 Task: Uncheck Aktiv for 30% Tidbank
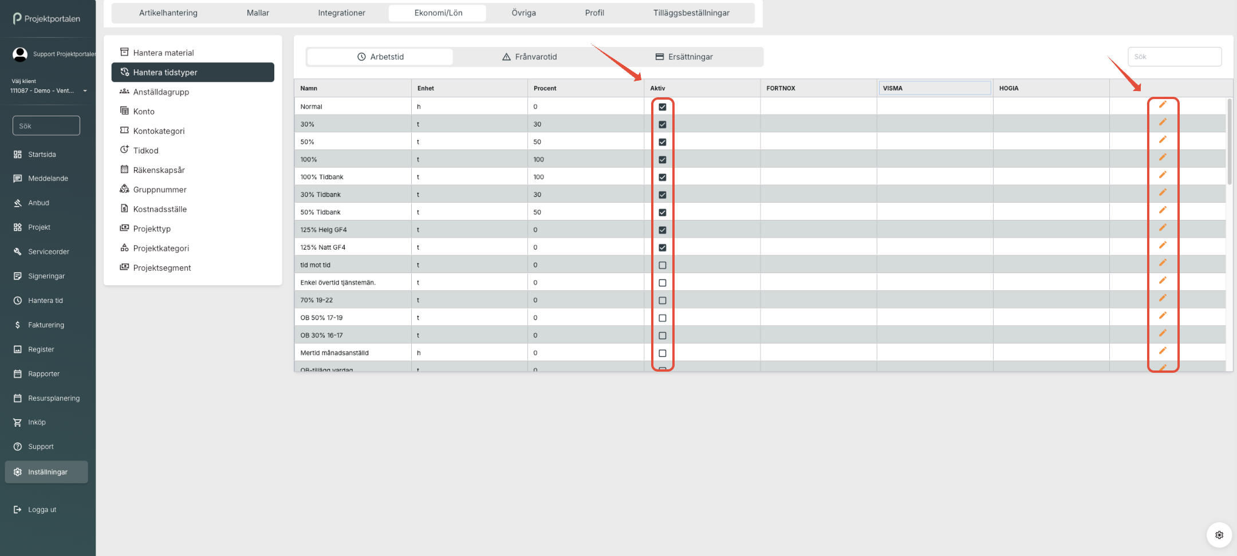point(663,195)
